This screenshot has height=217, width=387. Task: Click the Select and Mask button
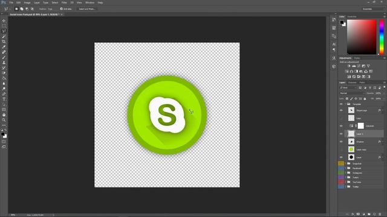tap(87, 9)
